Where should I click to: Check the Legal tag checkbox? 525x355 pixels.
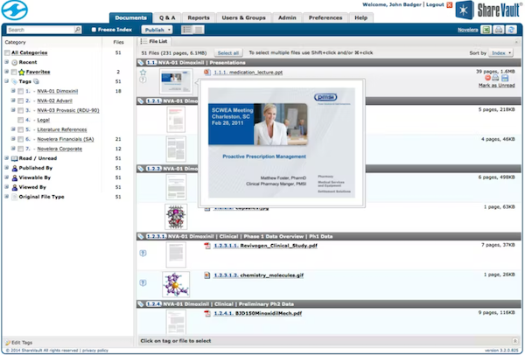pos(20,120)
